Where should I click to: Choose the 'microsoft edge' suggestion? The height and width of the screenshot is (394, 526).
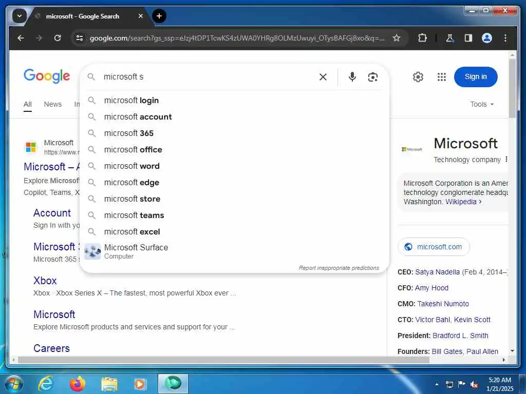(x=234, y=183)
